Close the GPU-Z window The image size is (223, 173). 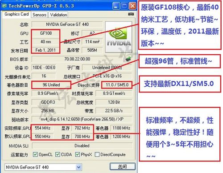(x=132, y=6)
